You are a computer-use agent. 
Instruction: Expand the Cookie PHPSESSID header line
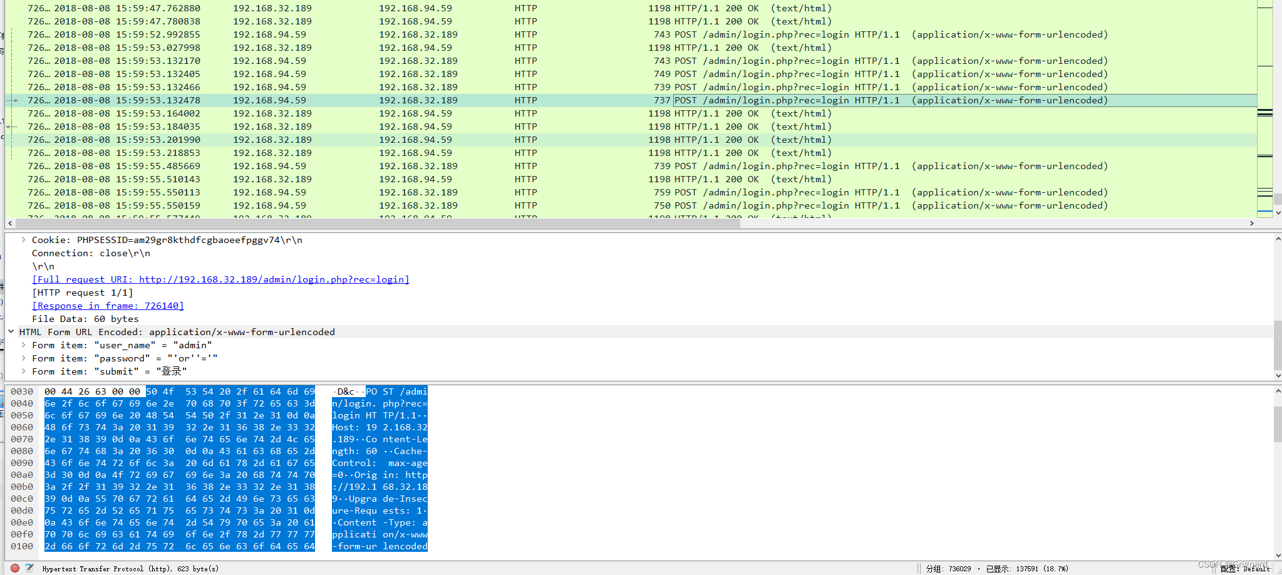tap(23, 240)
